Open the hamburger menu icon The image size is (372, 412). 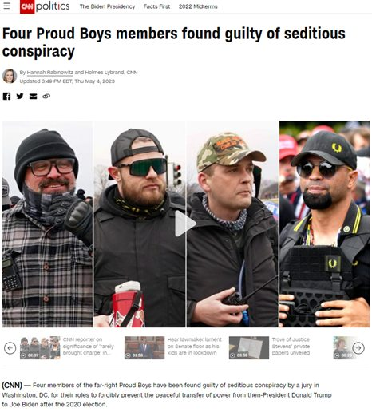tap(6, 6)
